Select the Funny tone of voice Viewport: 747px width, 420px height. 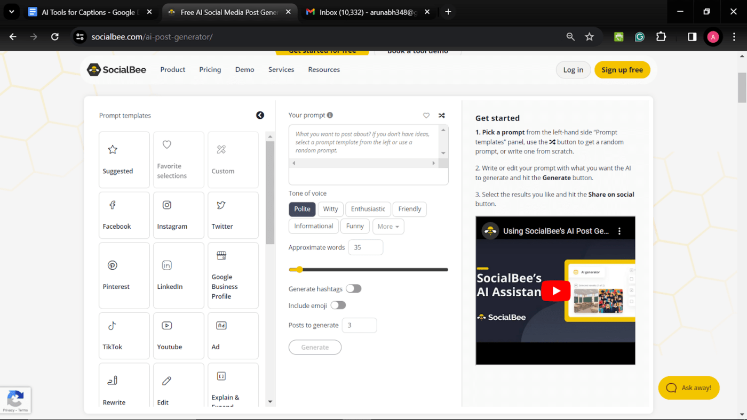(355, 226)
